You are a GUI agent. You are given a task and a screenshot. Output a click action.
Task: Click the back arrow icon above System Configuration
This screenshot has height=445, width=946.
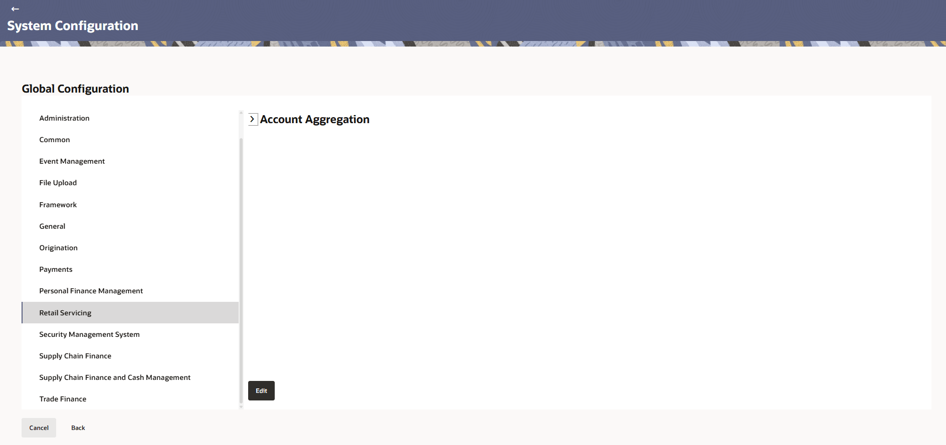point(15,9)
